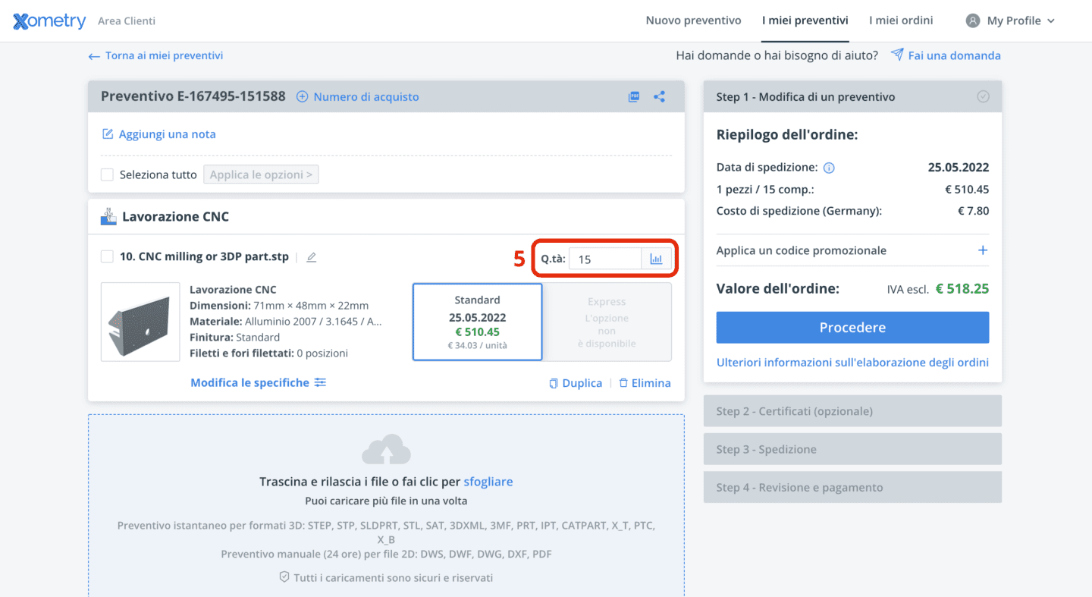The width and height of the screenshot is (1092, 597).
Task: Open Applica le opzioni dropdown
Action: pos(261,174)
